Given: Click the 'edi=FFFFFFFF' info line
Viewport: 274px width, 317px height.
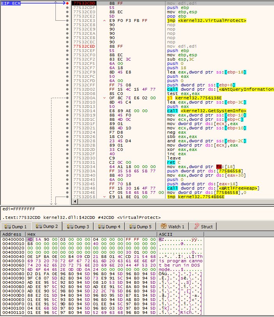Looking at the screenshot, I should tap(19, 209).
